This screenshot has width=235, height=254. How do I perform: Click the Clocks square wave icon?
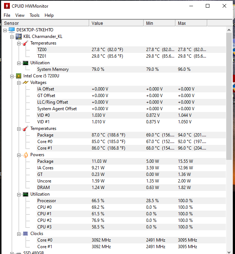[x=26, y=234]
